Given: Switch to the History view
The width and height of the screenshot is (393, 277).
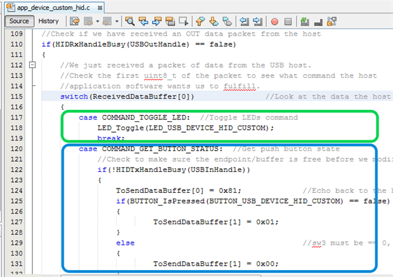Looking at the screenshot, I should pyautogui.click(x=48, y=22).
